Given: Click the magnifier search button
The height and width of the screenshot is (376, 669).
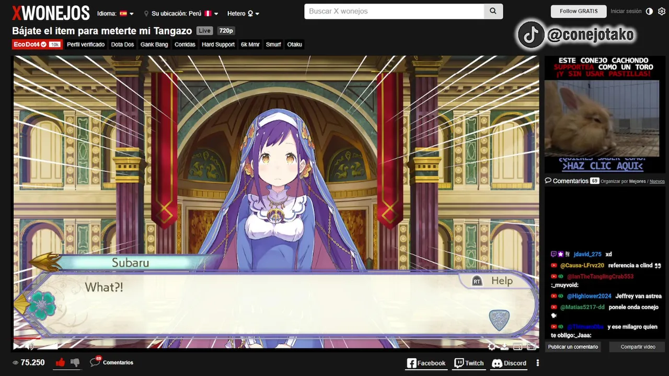Looking at the screenshot, I should click(x=493, y=11).
